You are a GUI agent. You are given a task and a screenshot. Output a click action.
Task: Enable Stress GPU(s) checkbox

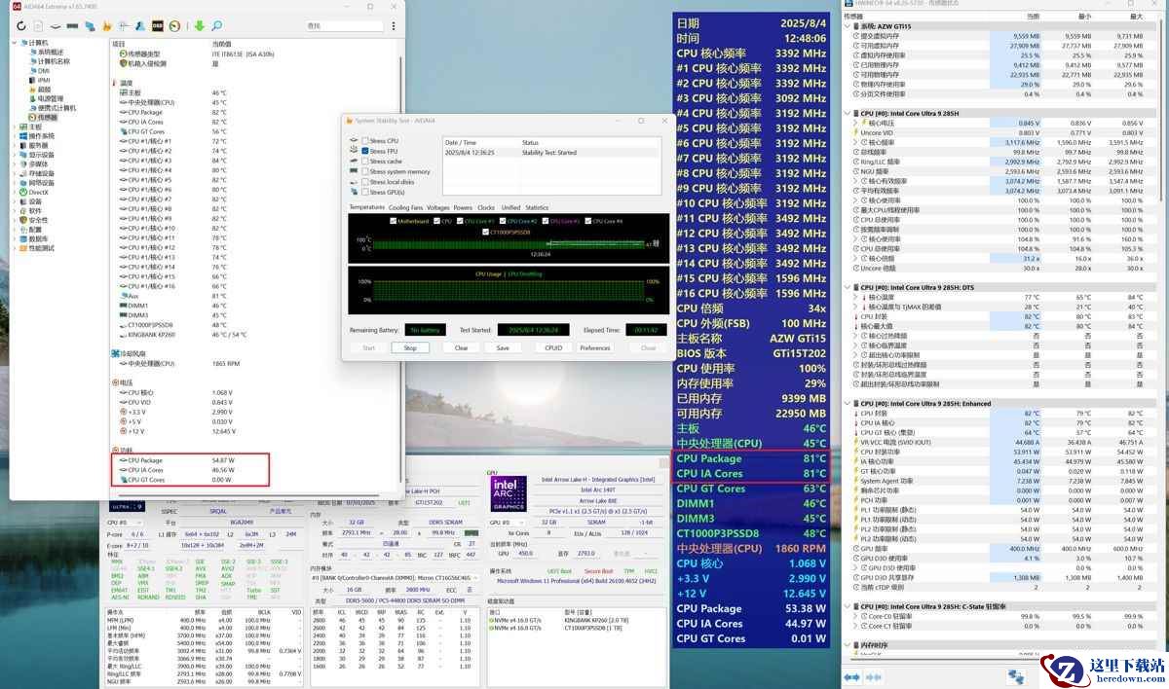365,192
